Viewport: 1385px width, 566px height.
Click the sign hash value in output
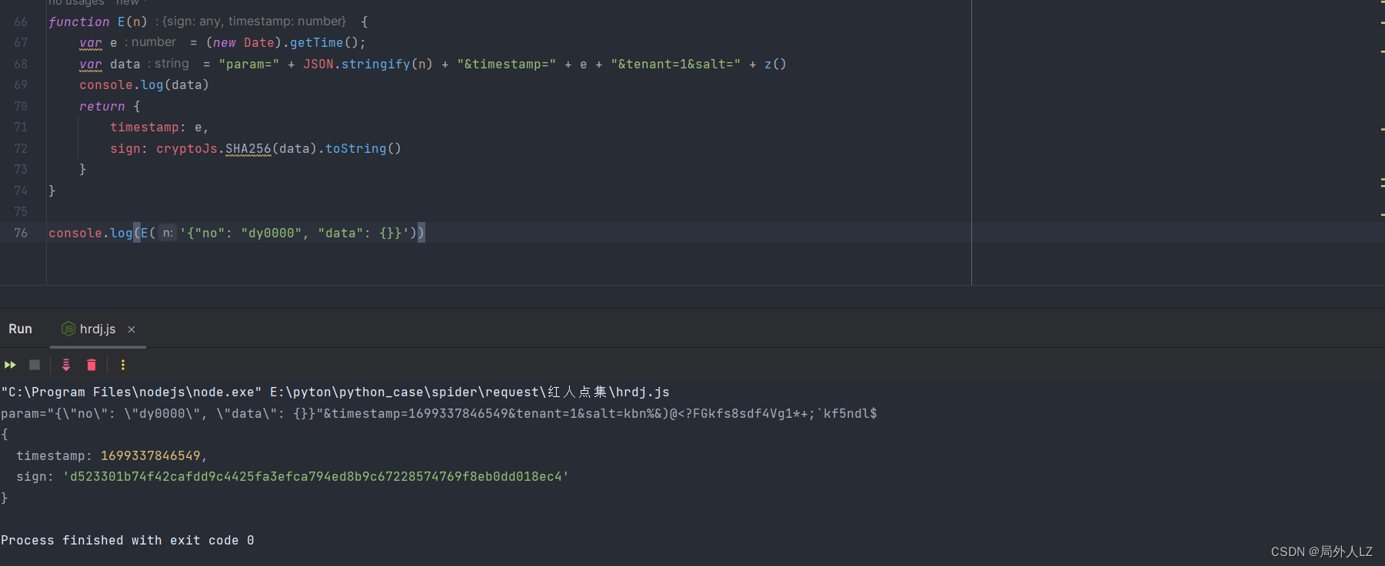(x=316, y=477)
